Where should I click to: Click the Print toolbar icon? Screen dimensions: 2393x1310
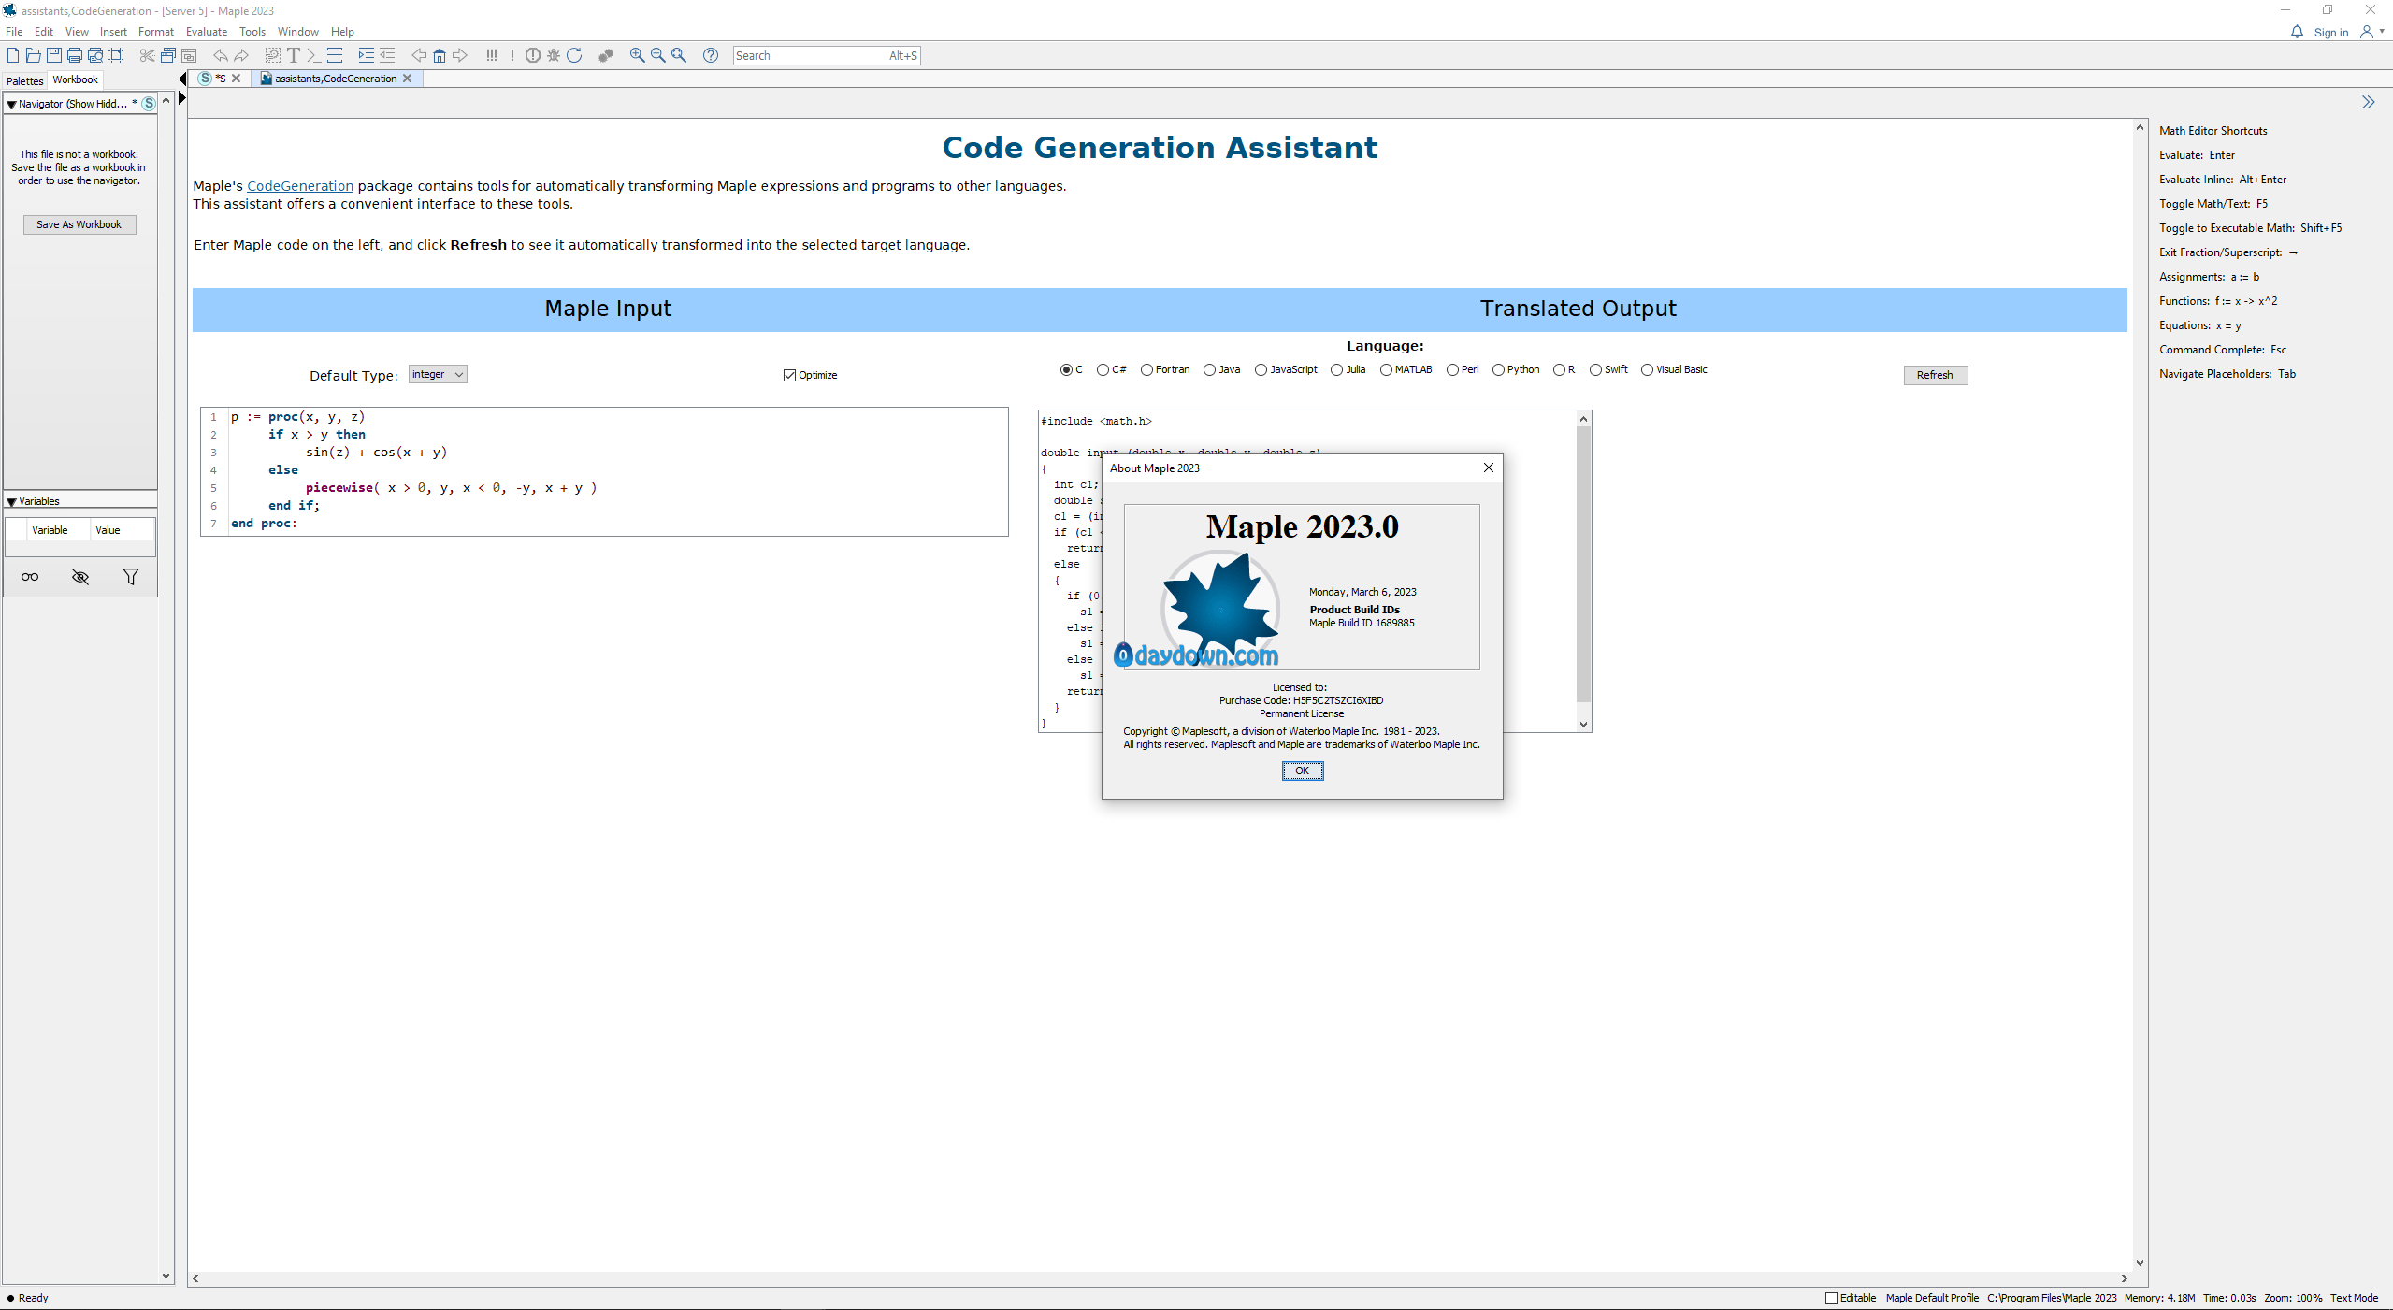pos(75,55)
